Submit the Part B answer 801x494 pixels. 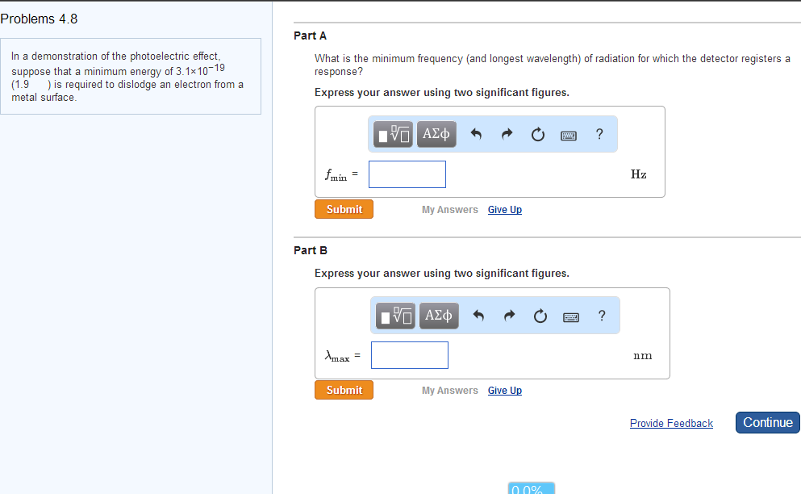point(344,390)
